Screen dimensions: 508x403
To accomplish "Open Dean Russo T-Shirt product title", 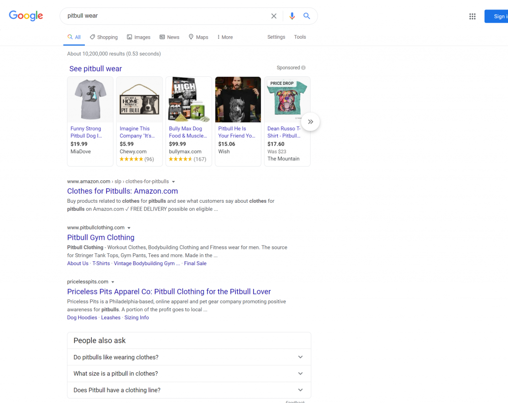I will point(284,132).
